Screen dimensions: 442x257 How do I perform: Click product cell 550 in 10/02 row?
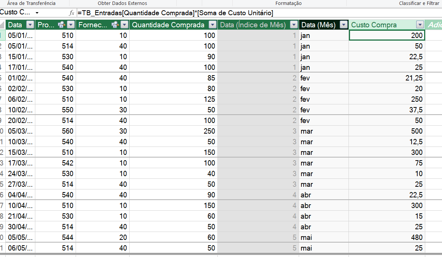coord(55,110)
